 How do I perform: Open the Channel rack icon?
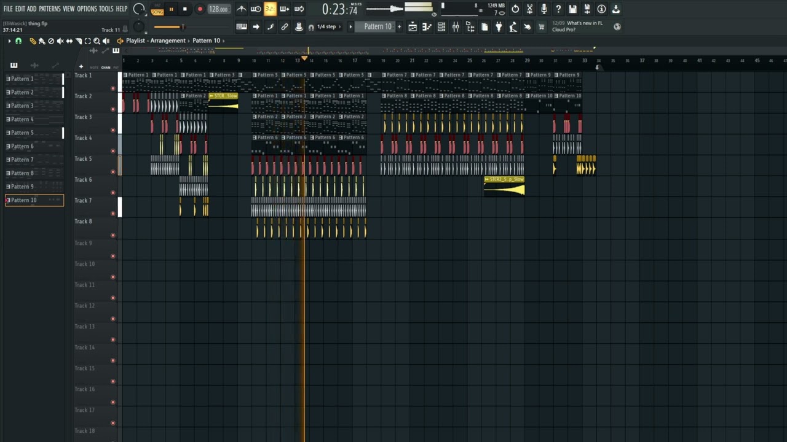(x=441, y=27)
